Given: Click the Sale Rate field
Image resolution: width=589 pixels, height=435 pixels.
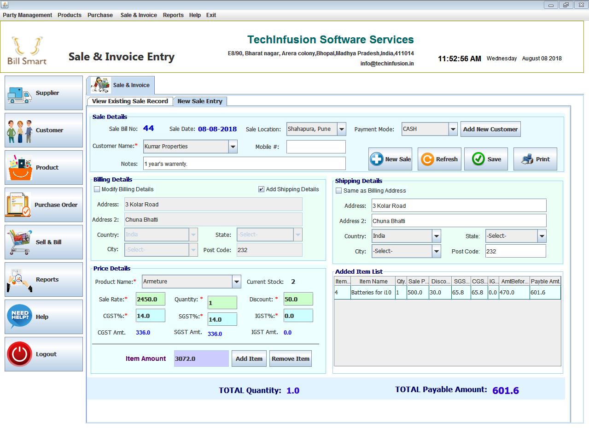Looking at the screenshot, I should 151,299.
